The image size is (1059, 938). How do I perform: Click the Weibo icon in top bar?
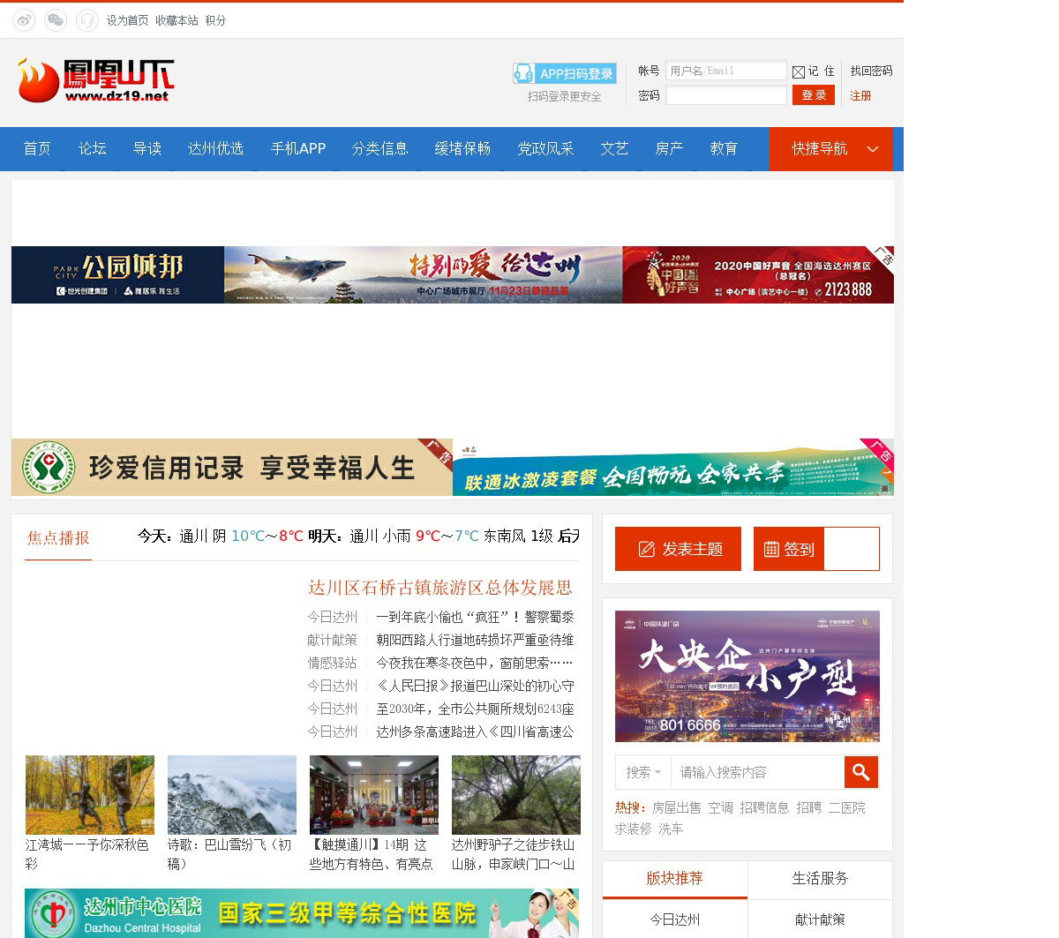click(x=24, y=20)
